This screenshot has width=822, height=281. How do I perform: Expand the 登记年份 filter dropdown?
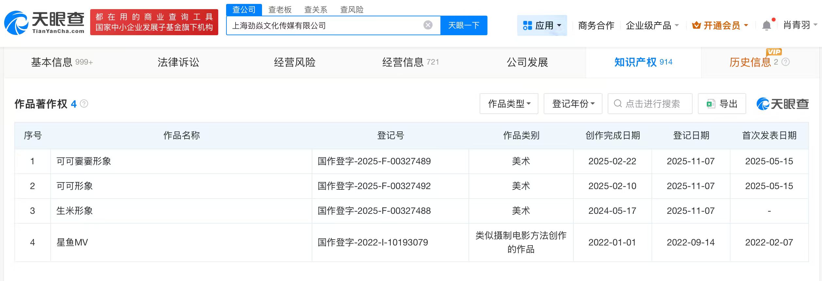coord(573,104)
